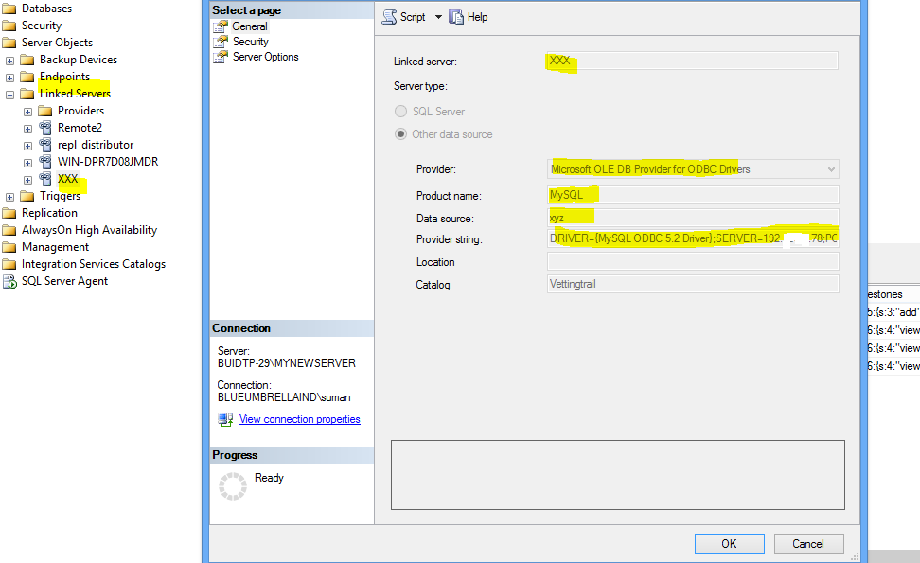Click the View connection properties icon
The image size is (920, 563).
point(224,419)
